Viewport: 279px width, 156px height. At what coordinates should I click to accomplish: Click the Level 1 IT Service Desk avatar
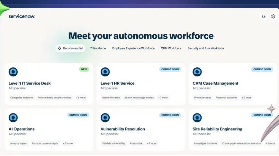13,72
